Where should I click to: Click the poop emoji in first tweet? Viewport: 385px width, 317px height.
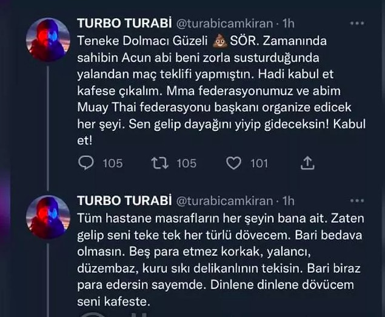tap(219, 41)
